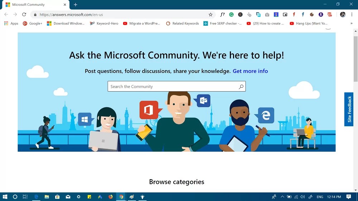Click the ENG language indicator
Screen dimensions: 358x201
pos(320,197)
